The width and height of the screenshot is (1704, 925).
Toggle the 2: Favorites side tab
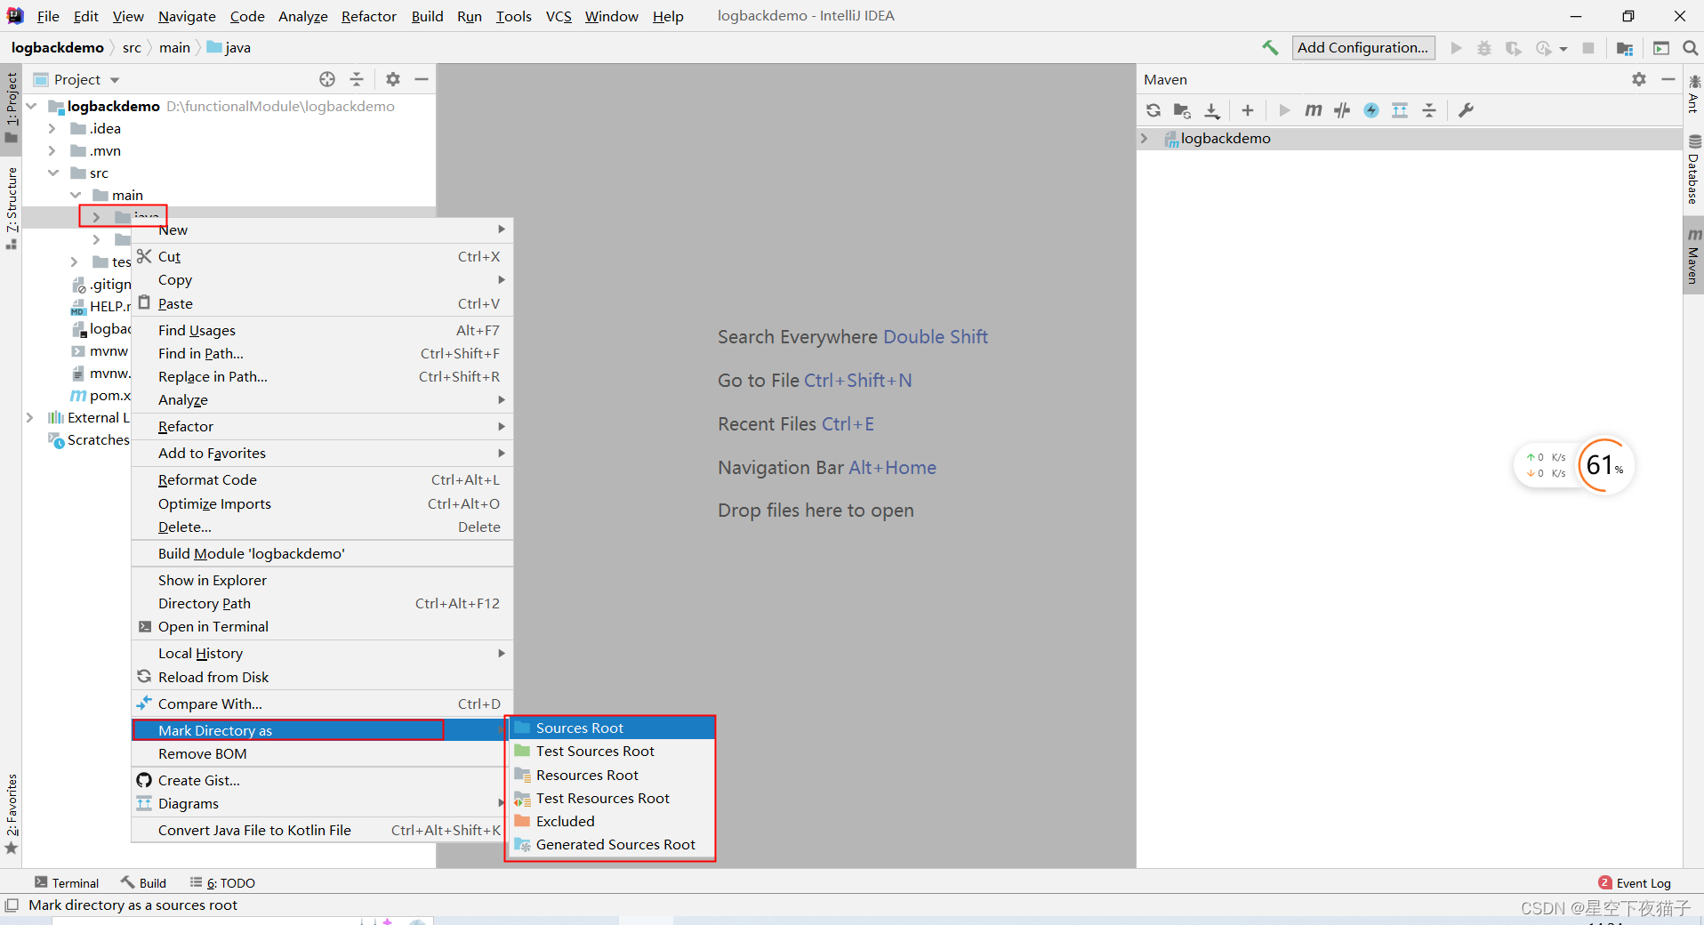coord(12,814)
